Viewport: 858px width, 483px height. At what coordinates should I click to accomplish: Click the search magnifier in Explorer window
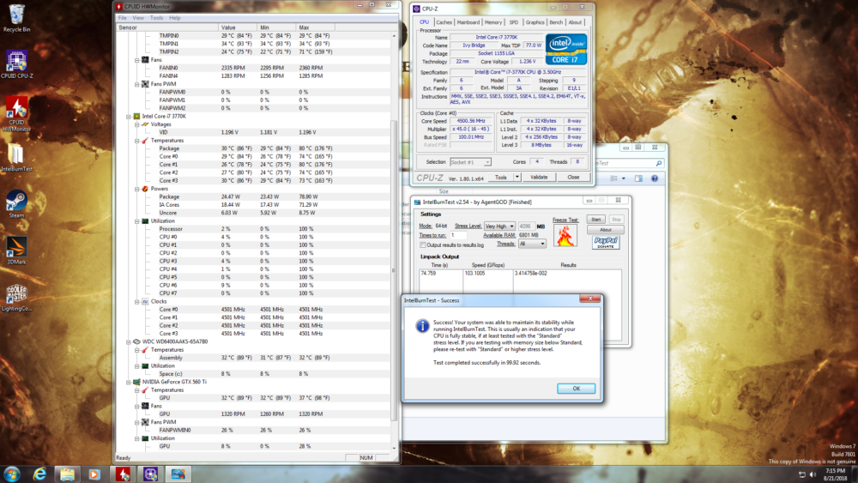click(658, 163)
